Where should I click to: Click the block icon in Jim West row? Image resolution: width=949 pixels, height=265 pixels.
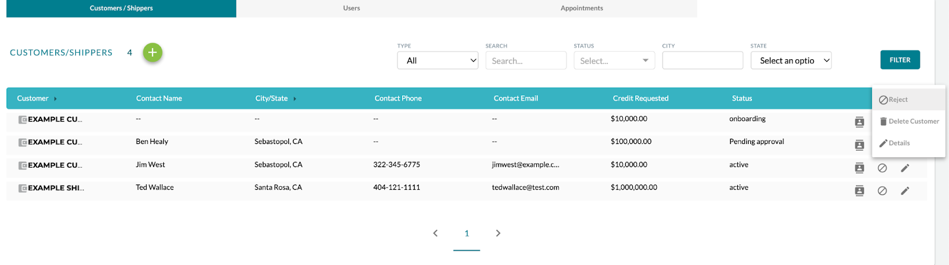(883, 168)
